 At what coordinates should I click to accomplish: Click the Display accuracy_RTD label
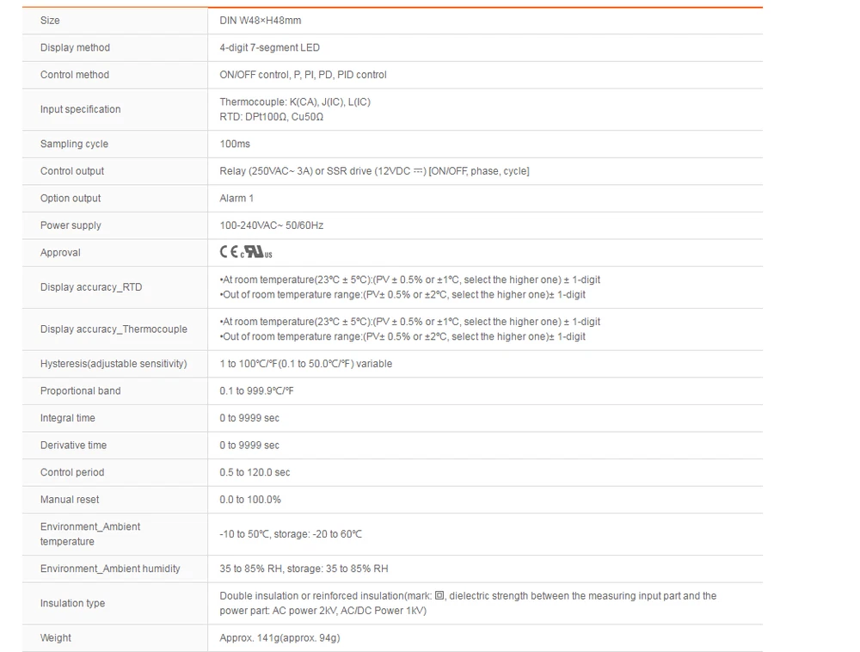91,287
